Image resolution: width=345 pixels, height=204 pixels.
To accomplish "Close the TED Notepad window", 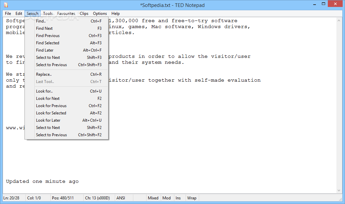I will (x=335, y=4).
